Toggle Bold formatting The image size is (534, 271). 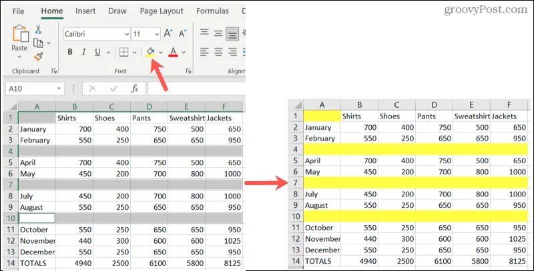[70, 52]
